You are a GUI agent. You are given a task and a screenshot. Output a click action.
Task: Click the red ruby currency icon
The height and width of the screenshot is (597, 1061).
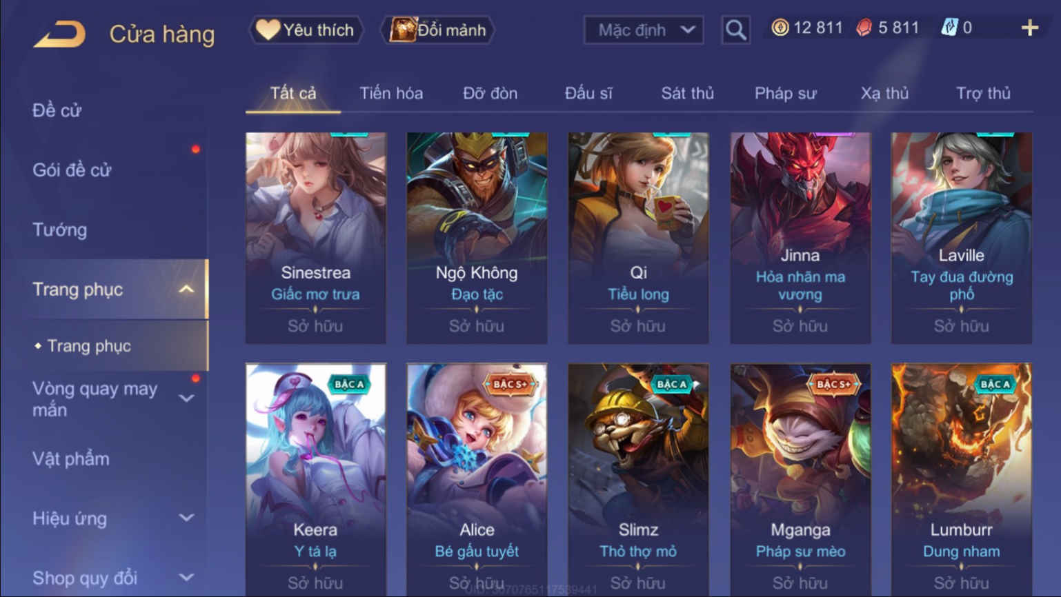[x=864, y=28]
